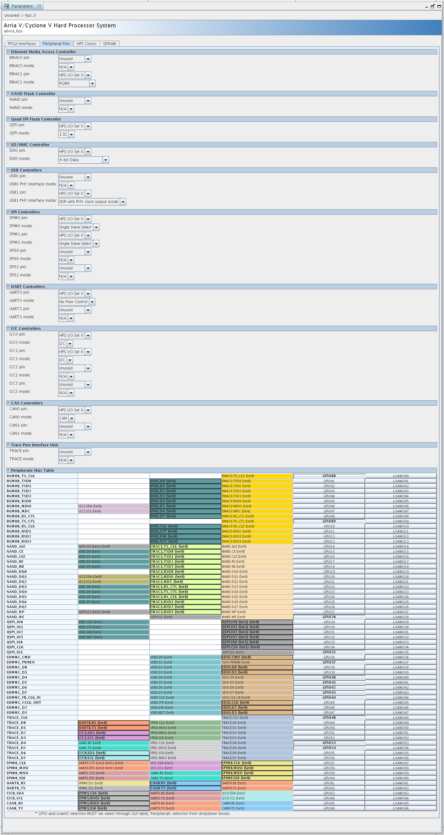Open the UART0 mode dropdown showing No Flow Control
The image size is (444, 835).
tap(77, 302)
